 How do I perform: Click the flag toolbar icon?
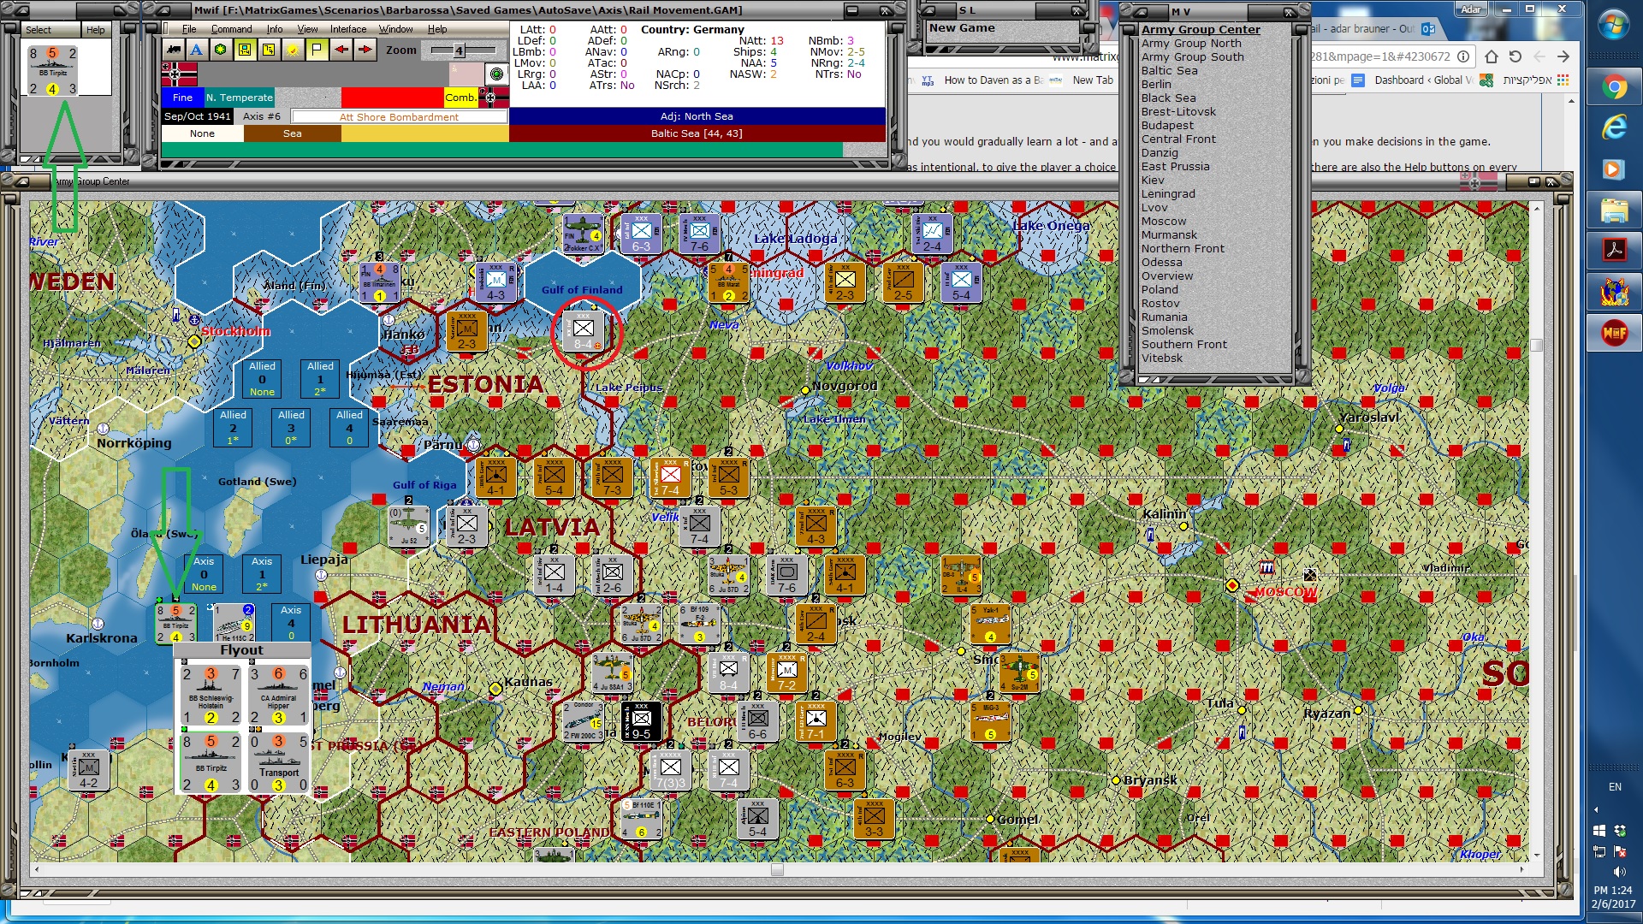pyautogui.click(x=317, y=50)
